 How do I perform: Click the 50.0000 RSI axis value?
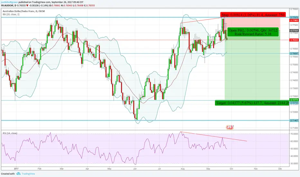[x=295, y=149]
